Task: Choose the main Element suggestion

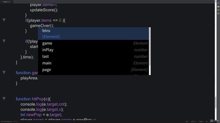Action: click(x=93, y=63)
